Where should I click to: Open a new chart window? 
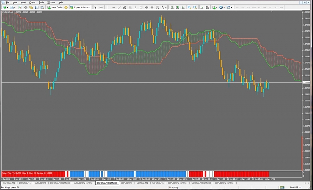pyautogui.click(x=4, y=7)
